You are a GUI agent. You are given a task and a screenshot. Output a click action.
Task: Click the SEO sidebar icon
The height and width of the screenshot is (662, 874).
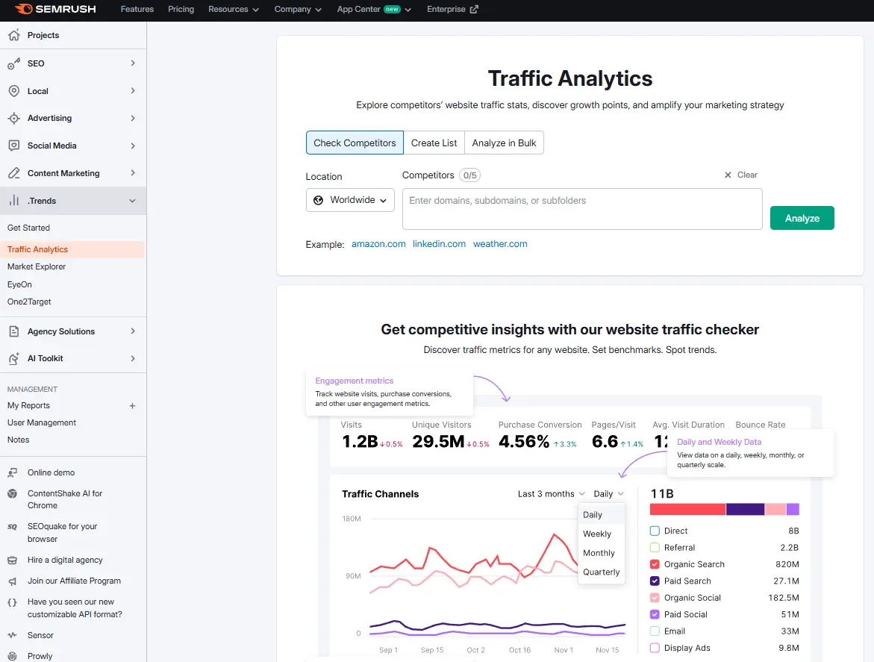click(x=14, y=63)
